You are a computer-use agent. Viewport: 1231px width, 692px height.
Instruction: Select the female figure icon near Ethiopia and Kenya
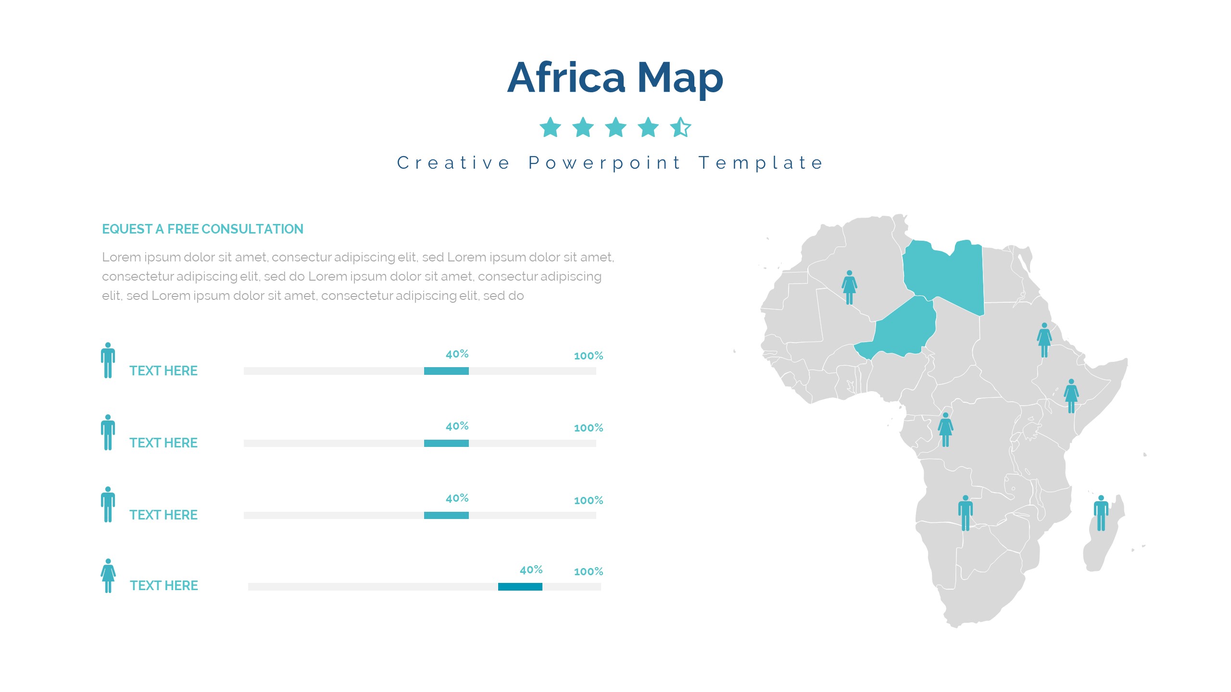[1071, 396]
